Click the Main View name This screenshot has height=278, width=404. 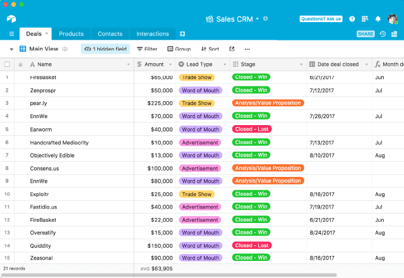tap(44, 49)
